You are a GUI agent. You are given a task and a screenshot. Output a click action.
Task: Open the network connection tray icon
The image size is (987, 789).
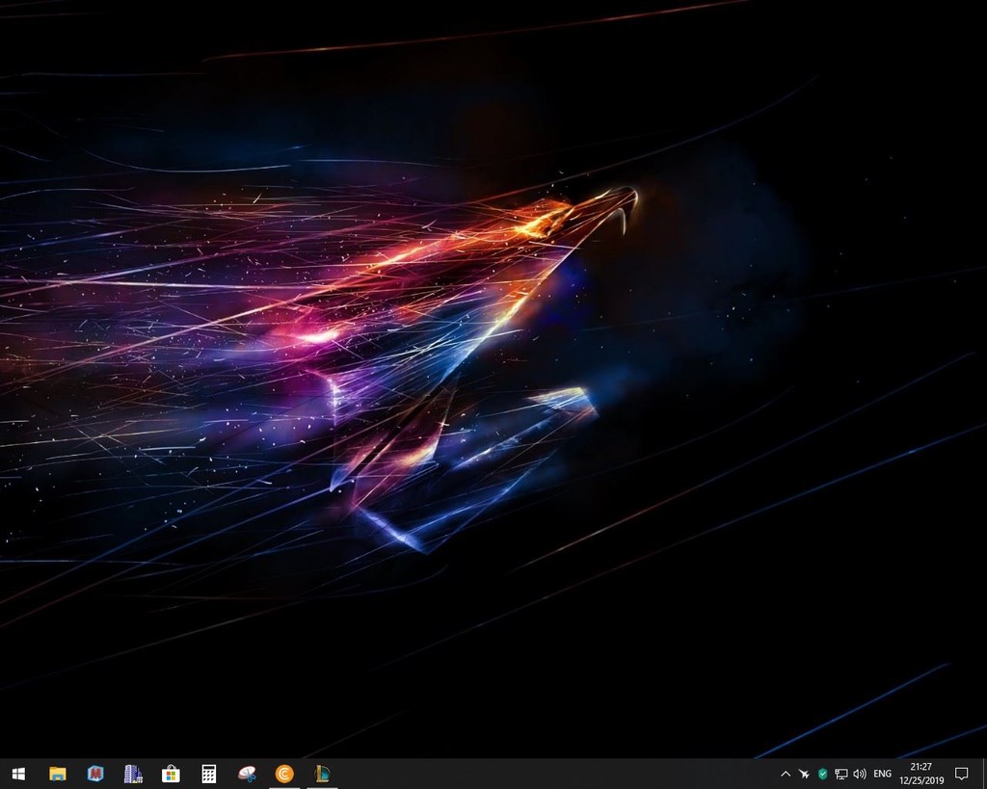tap(840, 774)
